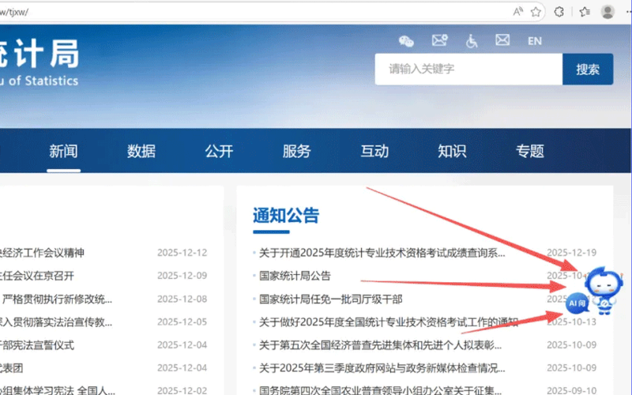Open the AI assistant robot mascot
The image size is (632, 395).
[604, 290]
